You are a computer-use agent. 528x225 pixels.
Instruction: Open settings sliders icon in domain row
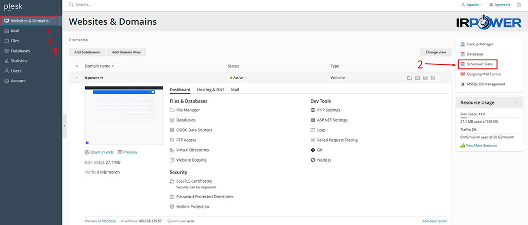point(433,78)
